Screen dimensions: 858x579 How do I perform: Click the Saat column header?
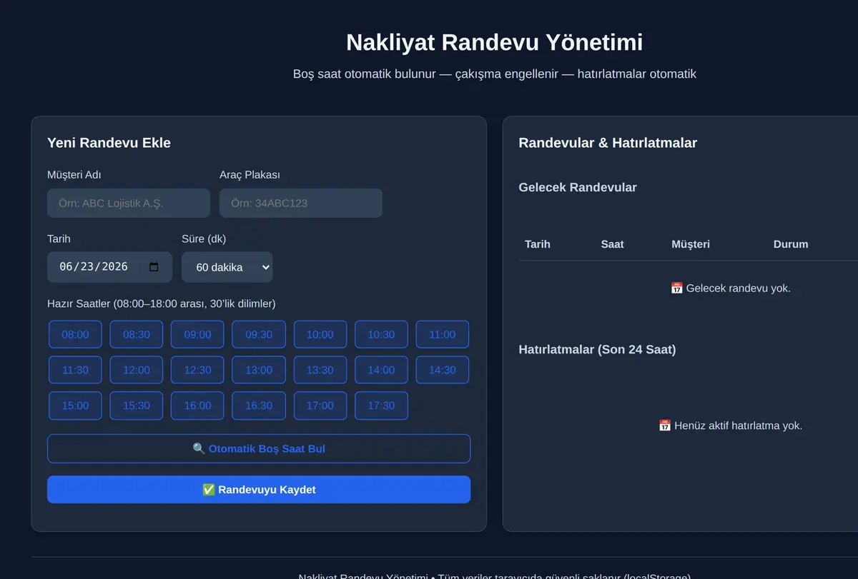coord(612,244)
